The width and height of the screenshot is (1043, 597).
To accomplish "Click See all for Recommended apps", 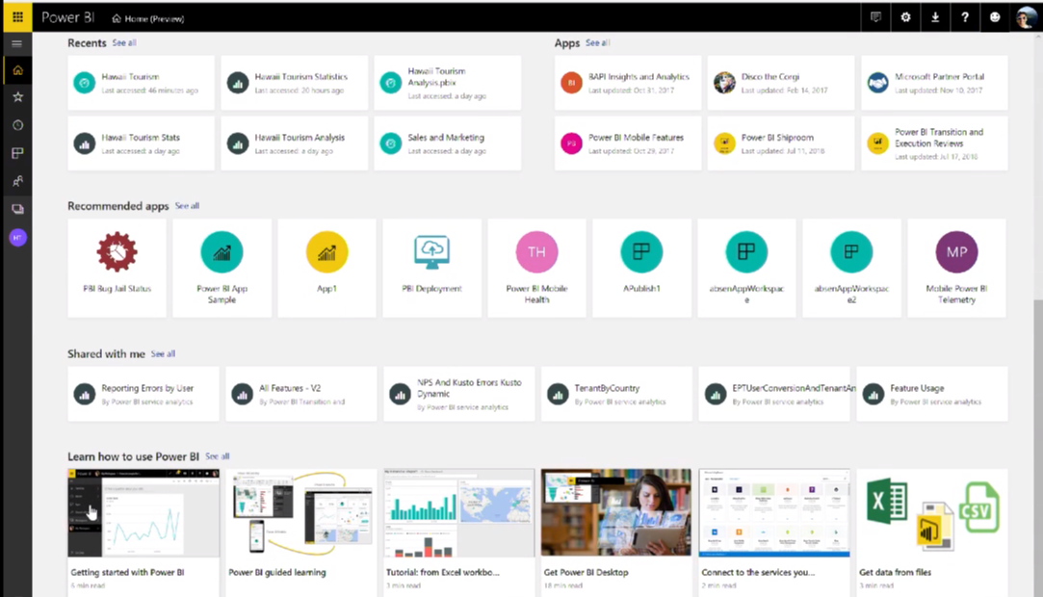I will click(x=187, y=206).
